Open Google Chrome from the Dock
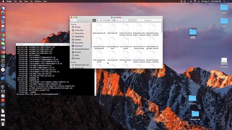The height and width of the screenshot is (130, 232). pyautogui.click(x=3, y=35)
